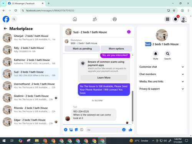Expand the Chat members section

[162, 74]
